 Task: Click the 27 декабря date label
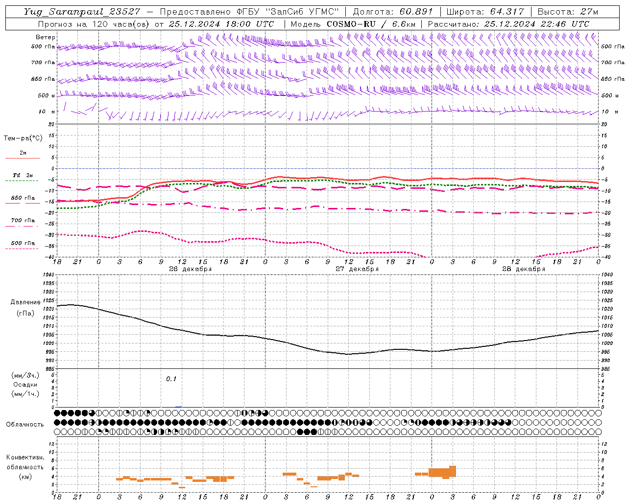(x=357, y=269)
